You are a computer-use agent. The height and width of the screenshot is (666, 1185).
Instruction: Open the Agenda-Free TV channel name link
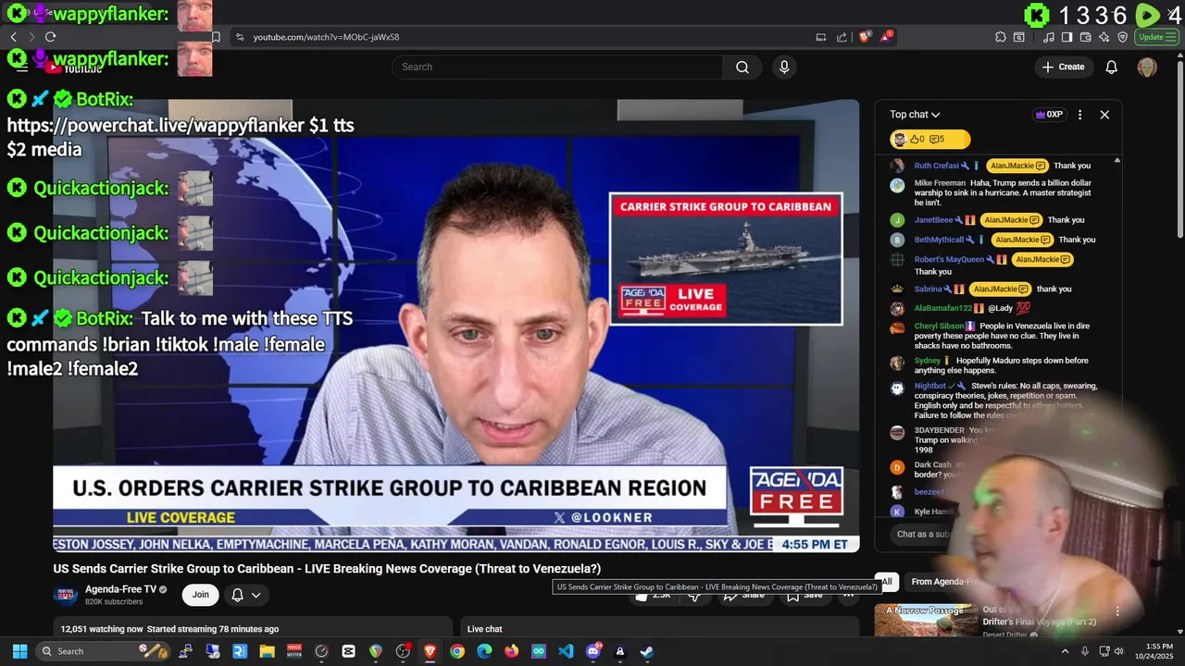pos(120,589)
